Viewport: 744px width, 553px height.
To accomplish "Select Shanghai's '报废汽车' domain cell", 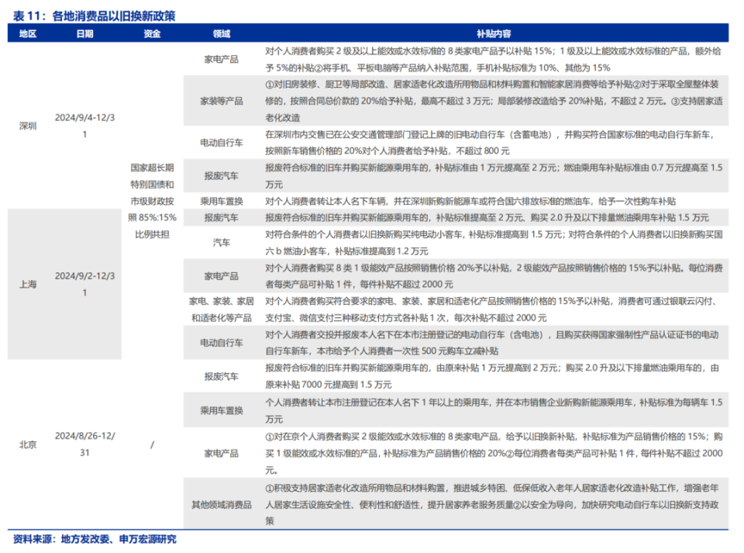I will click(221, 217).
